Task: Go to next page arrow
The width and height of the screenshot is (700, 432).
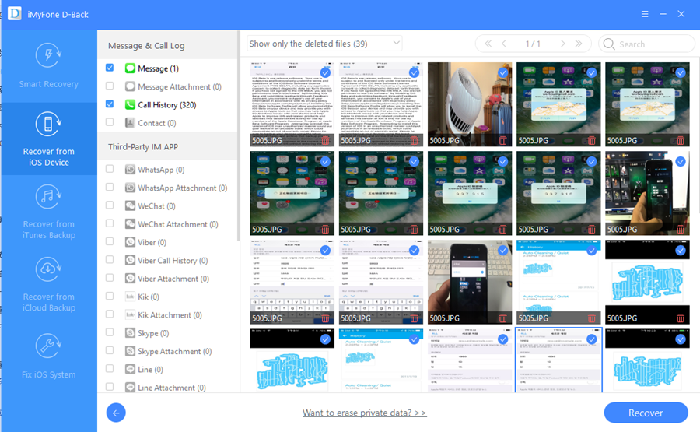Action: point(563,44)
